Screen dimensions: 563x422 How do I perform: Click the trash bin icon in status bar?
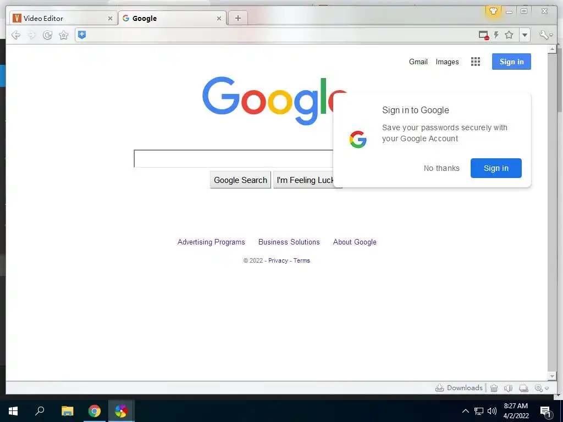494,388
